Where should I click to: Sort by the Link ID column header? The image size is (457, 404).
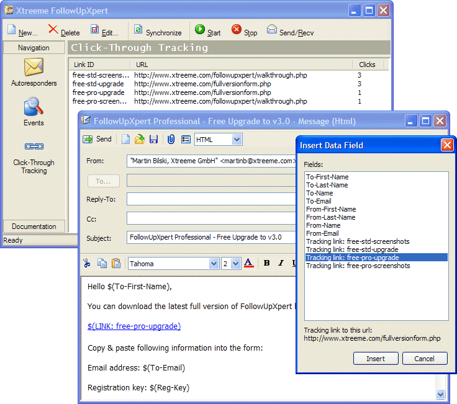[x=99, y=65]
